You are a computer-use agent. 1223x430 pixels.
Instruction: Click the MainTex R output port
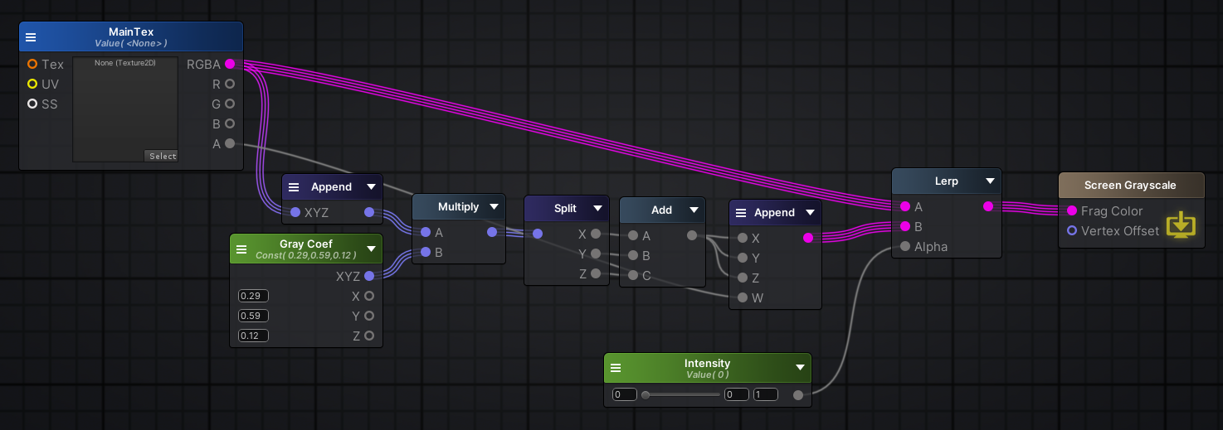pos(230,84)
